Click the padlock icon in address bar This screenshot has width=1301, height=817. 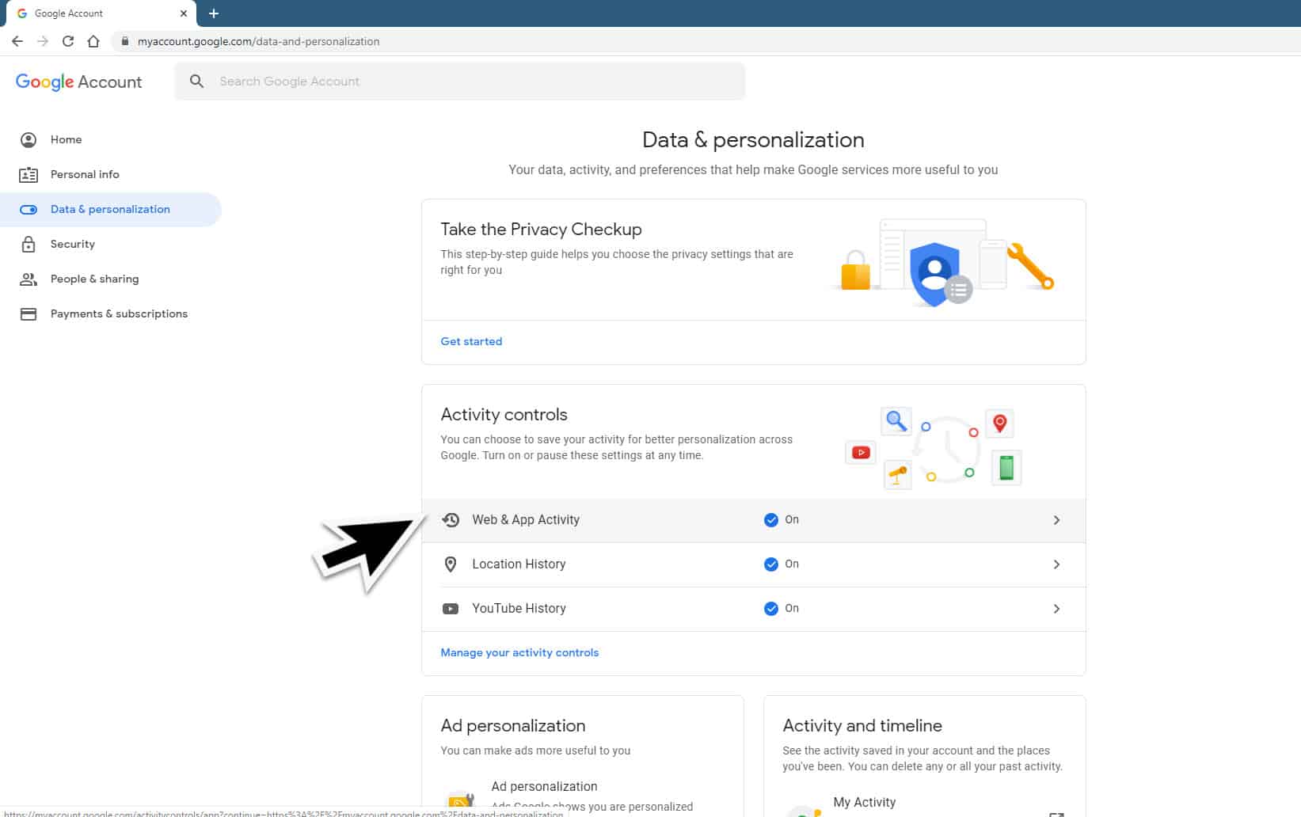[x=124, y=41]
